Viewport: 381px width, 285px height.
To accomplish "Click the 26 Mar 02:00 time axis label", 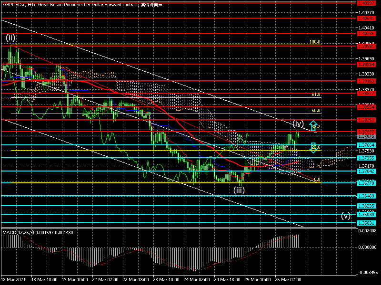I will click(288, 280).
